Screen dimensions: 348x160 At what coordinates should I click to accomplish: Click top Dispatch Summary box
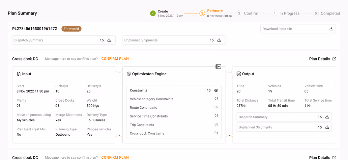[x=64, y=40]
